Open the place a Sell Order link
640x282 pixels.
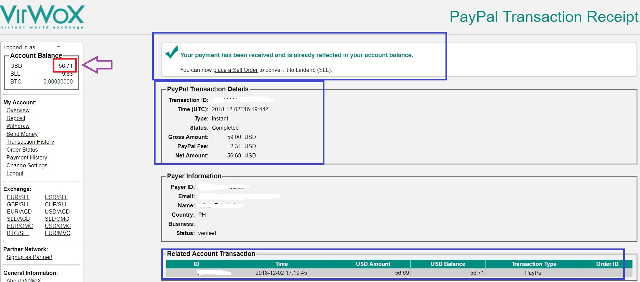point(235,70)
